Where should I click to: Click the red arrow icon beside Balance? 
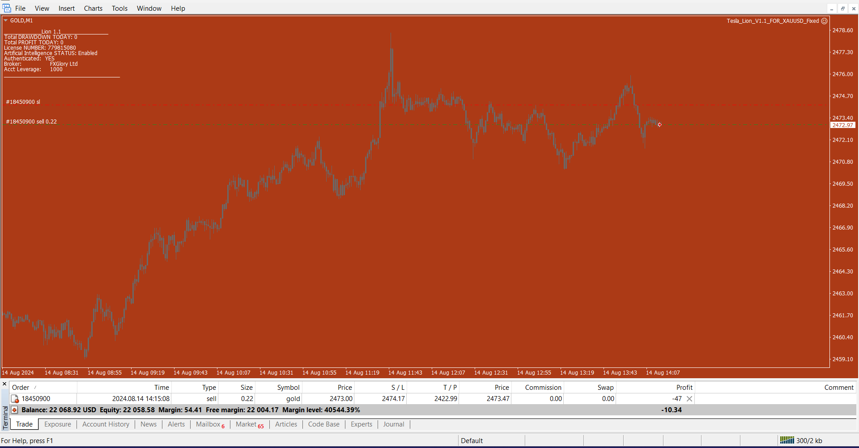click(x=14, y=410)
